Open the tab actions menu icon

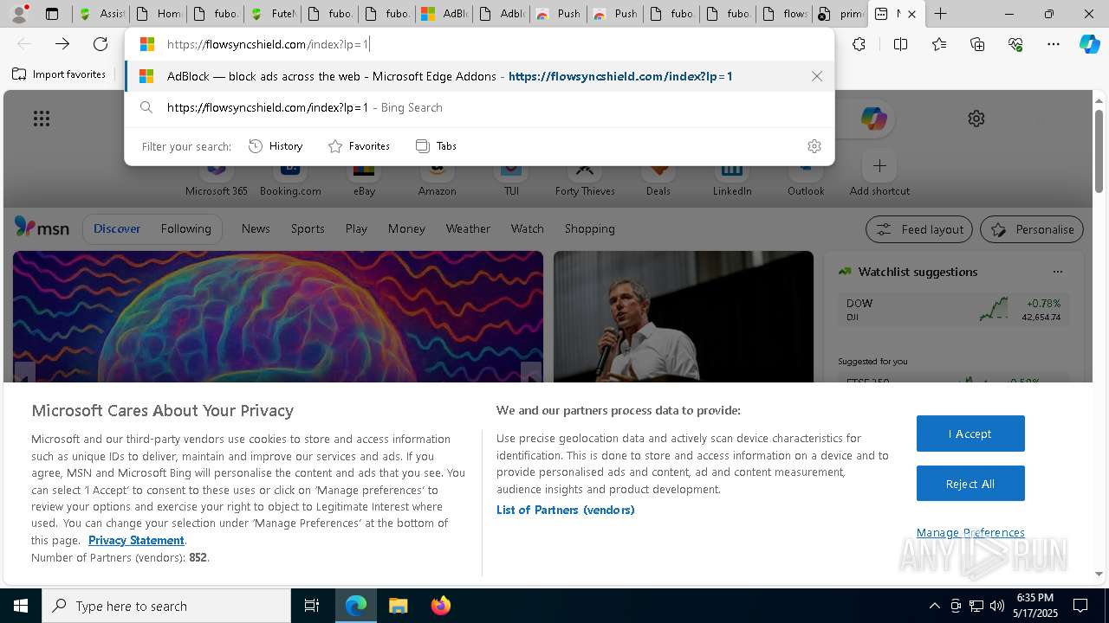[x=52, y=14]
